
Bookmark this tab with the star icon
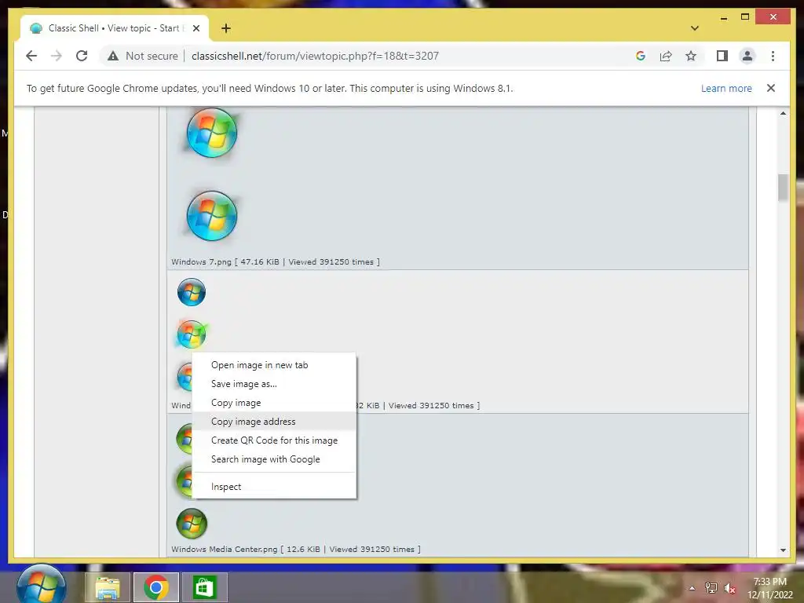pyautogui.click(x=691, y=56)
